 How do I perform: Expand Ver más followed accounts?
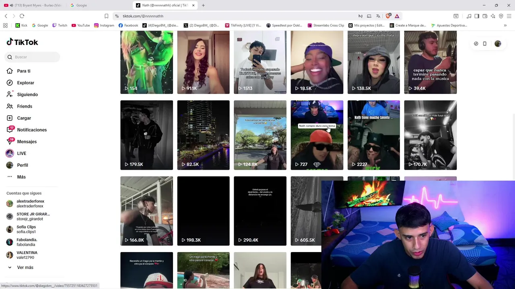tap(25, 267)
